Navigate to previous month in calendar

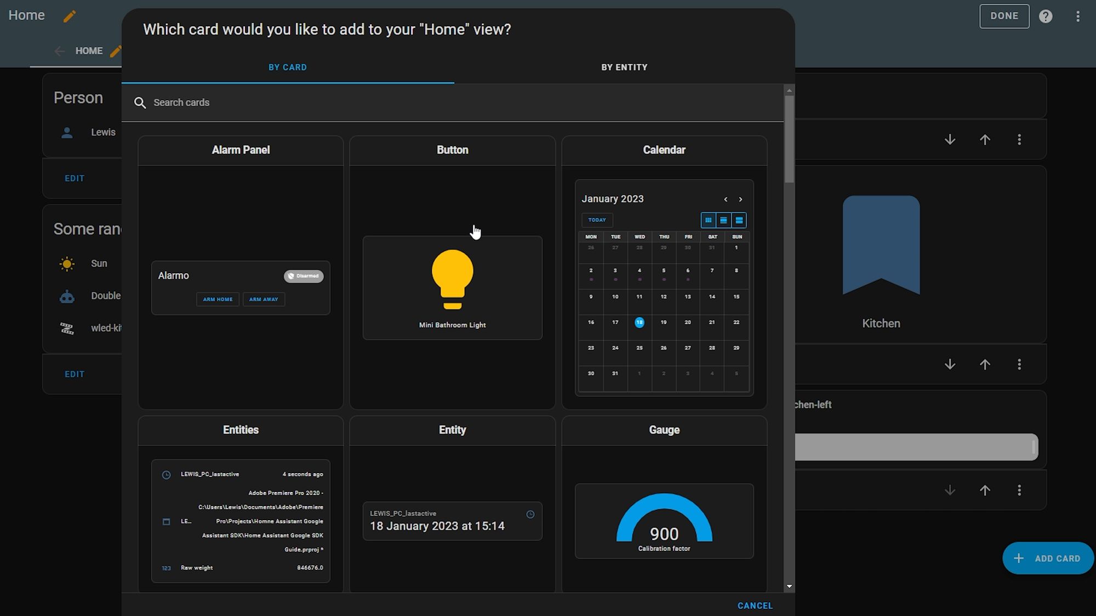[726, 199]
